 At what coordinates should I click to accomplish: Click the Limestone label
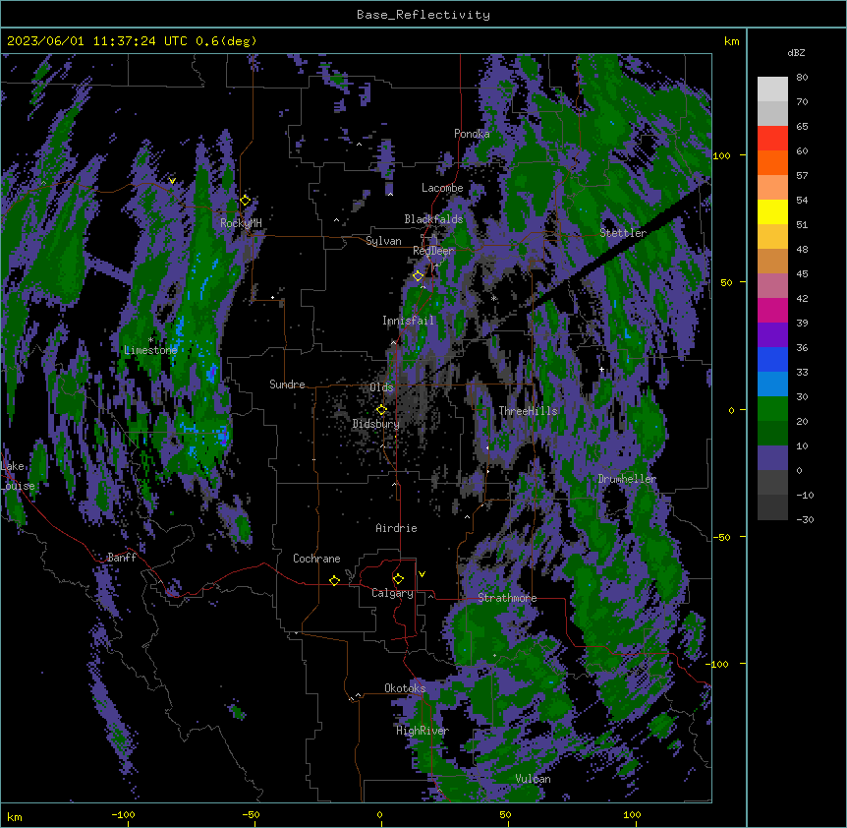click(x=150, y=350)
